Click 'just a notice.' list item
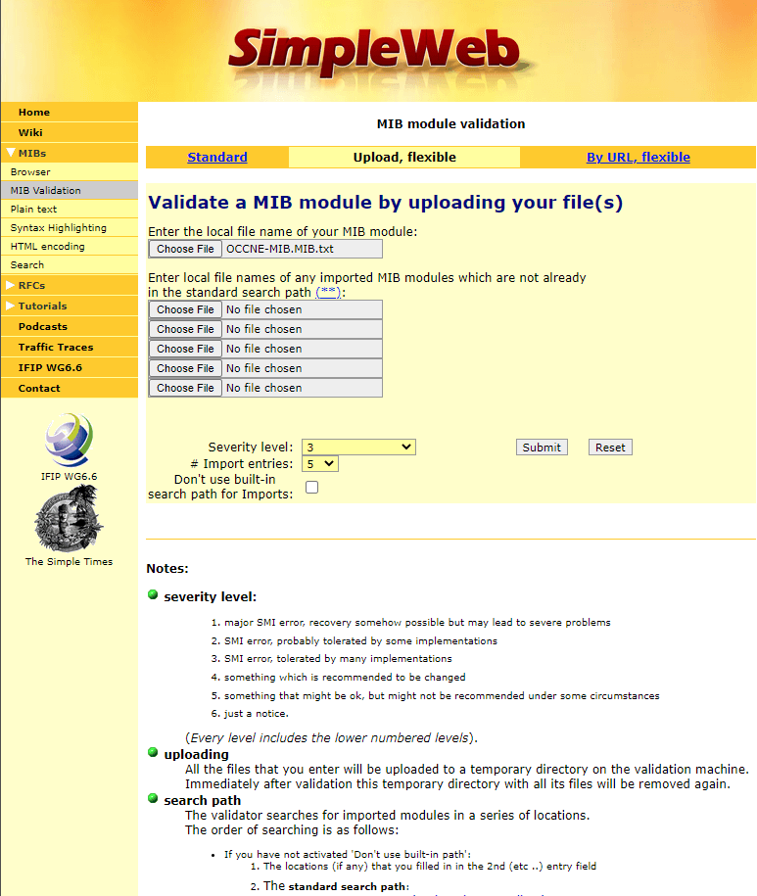757x896 pixels. click(x=257, y=713)
